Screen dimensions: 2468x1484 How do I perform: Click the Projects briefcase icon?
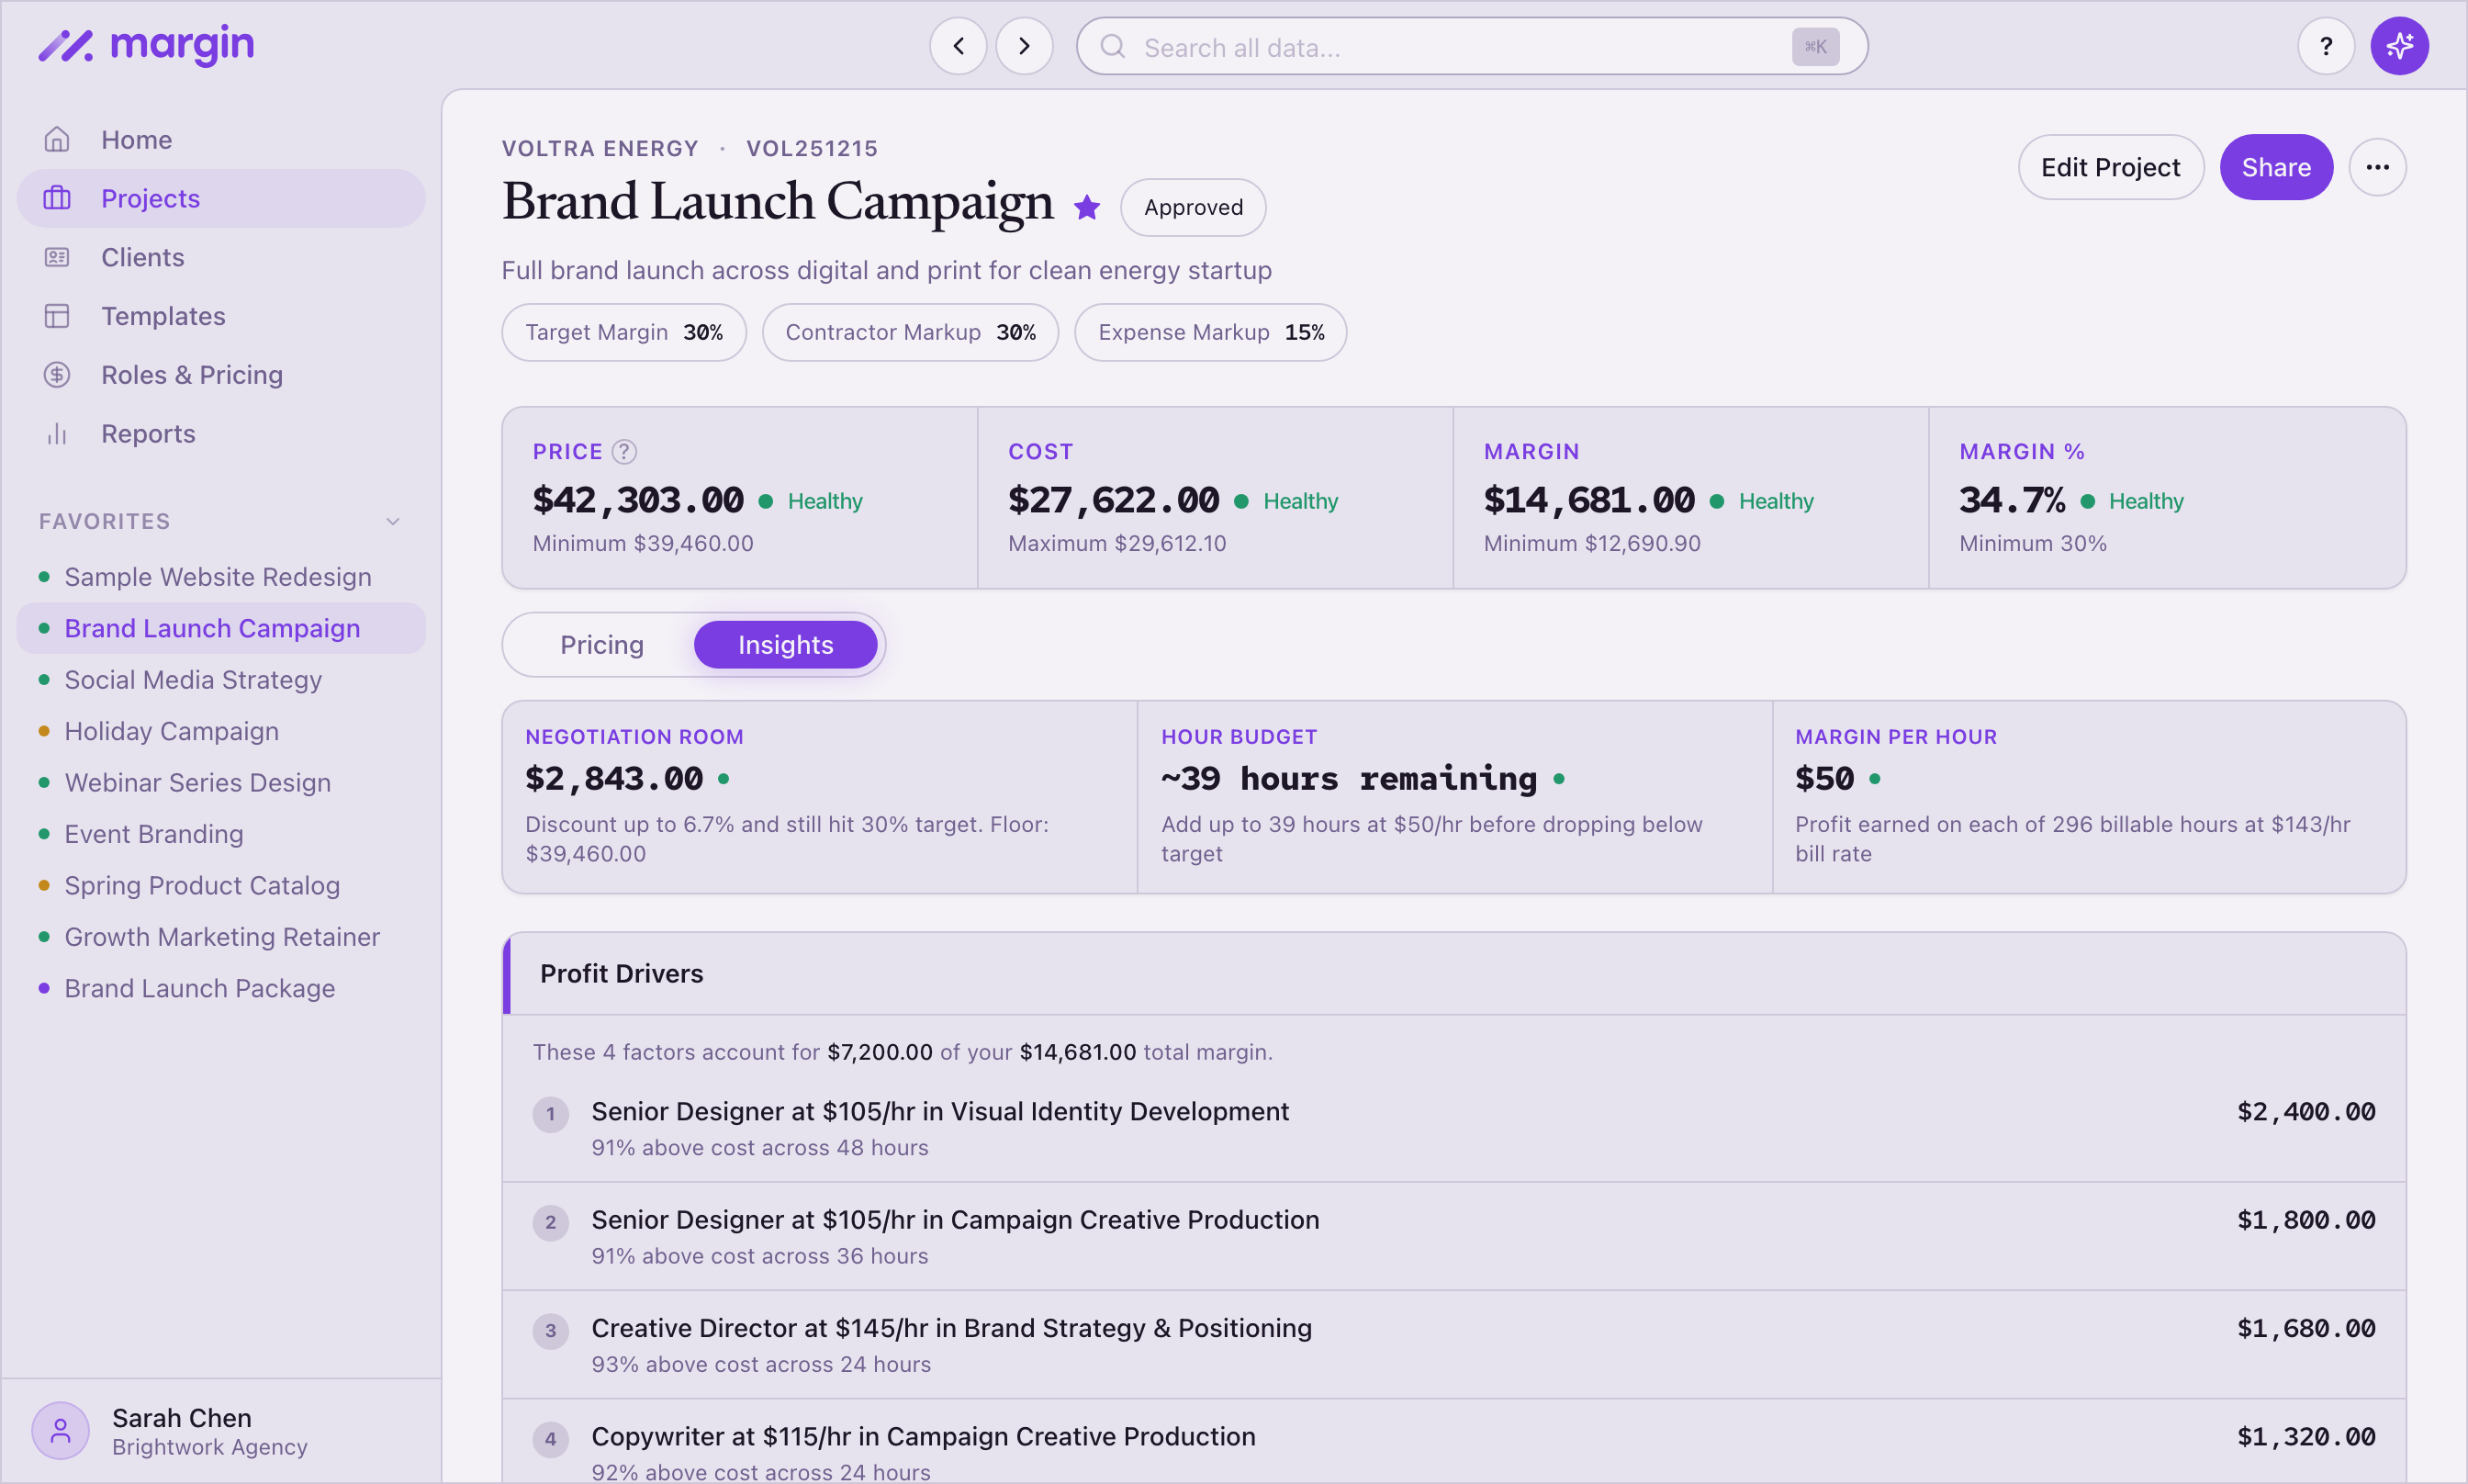coord(57,198)
